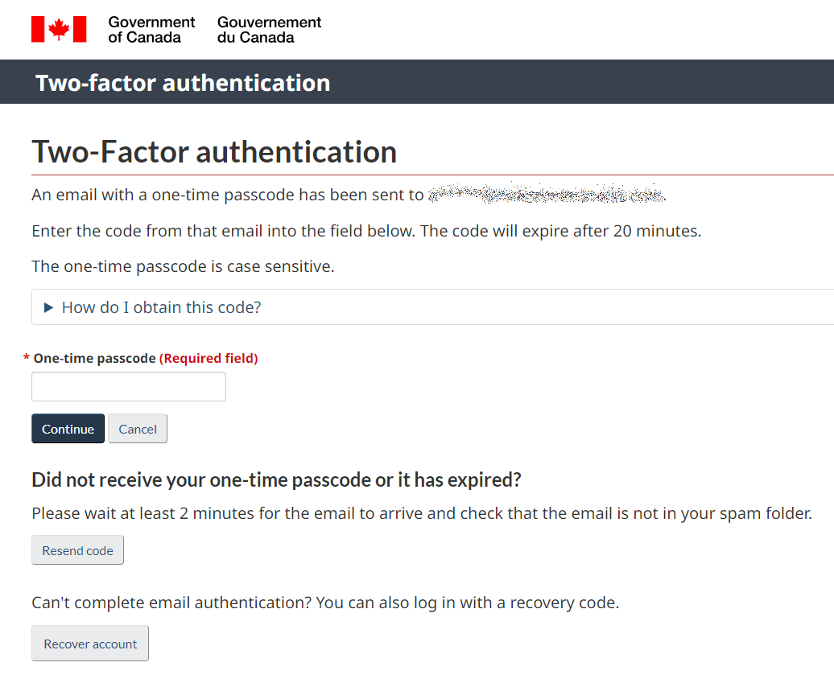Click the blurred email address text
834x683 pixels.
[547, 194]
